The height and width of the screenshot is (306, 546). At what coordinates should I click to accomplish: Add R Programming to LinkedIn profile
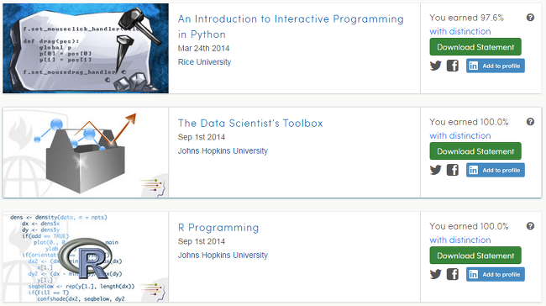(x=495, y=274)
